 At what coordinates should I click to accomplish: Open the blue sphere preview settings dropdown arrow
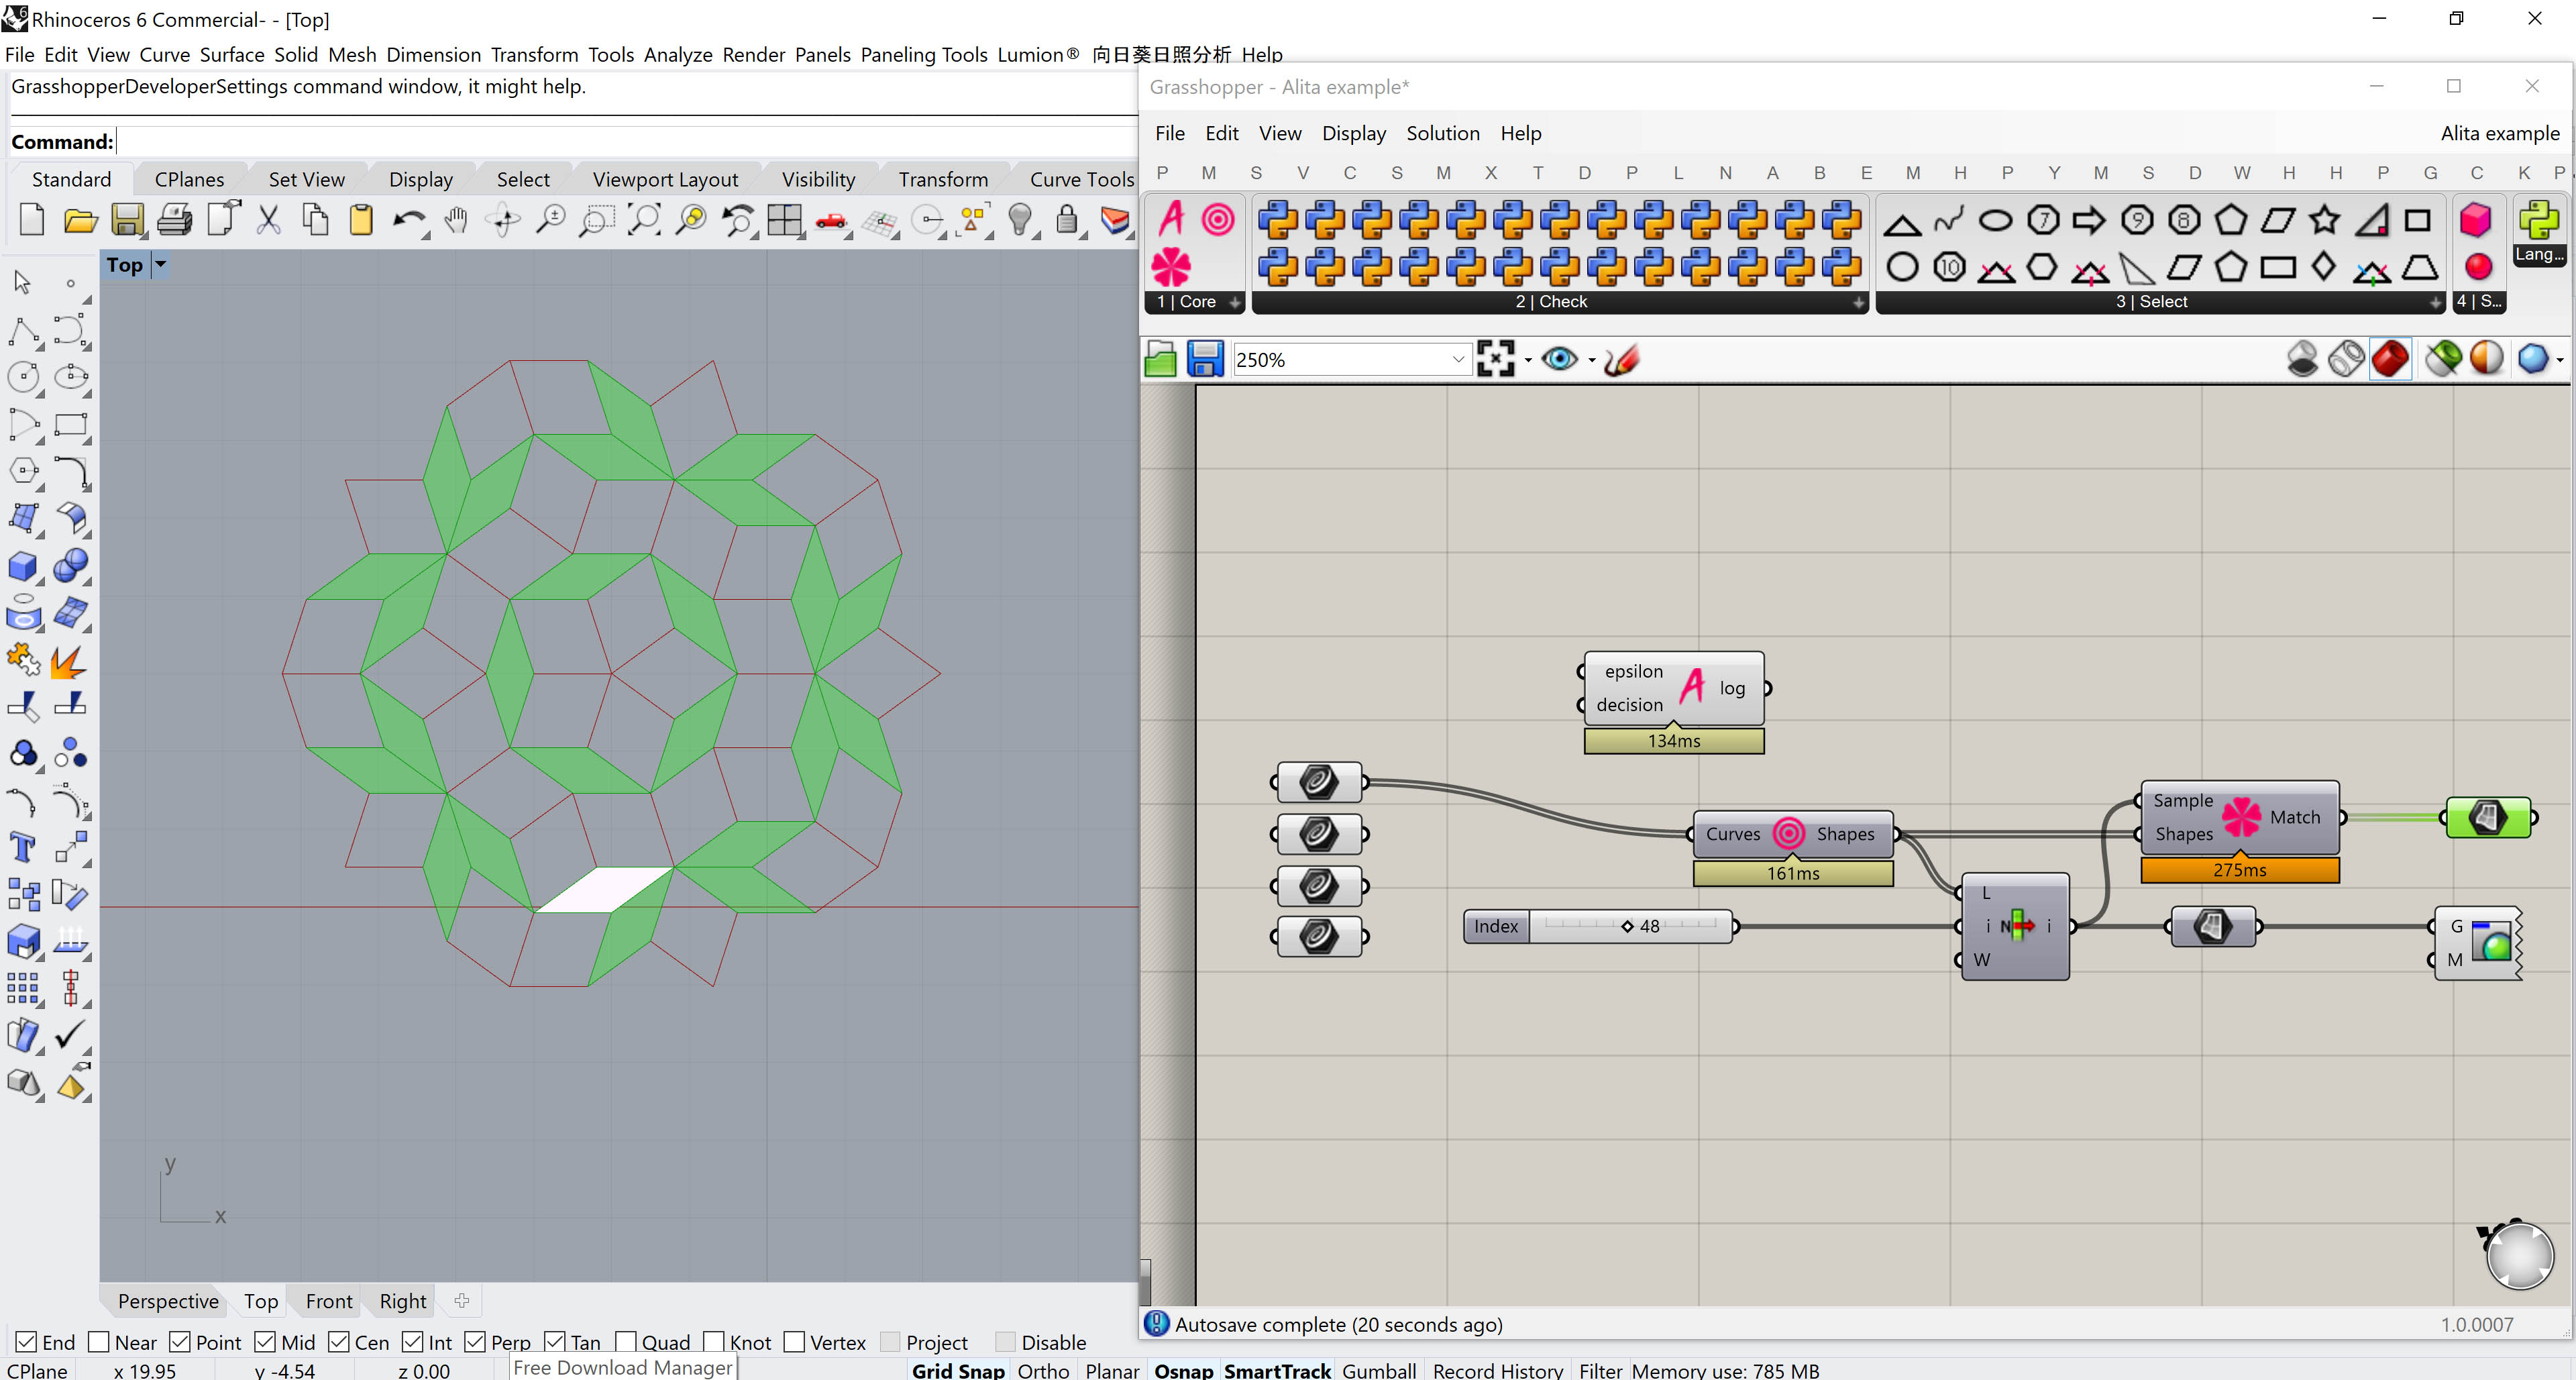2559,360
